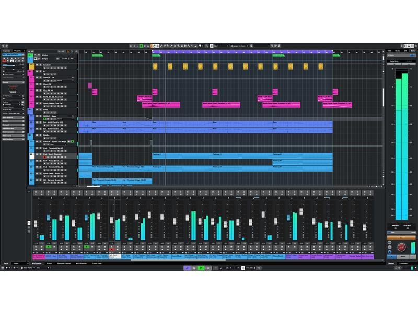Screen dimensions: 418x314
Task: Click the Tap tempo button in the transport
Action: (x=259, y=268)
